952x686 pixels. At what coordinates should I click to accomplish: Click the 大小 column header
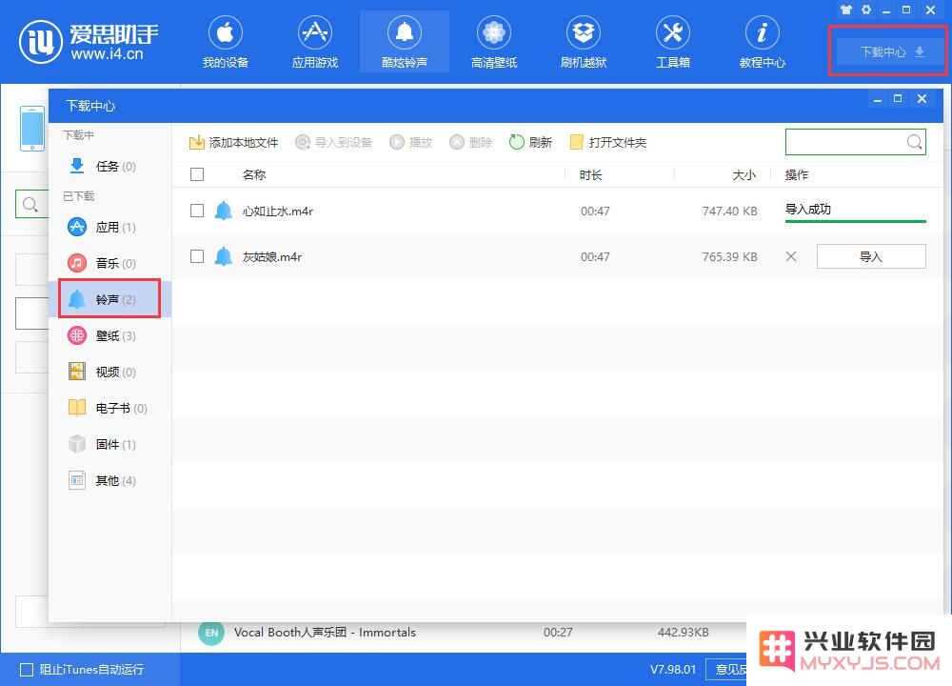point(744,175)
